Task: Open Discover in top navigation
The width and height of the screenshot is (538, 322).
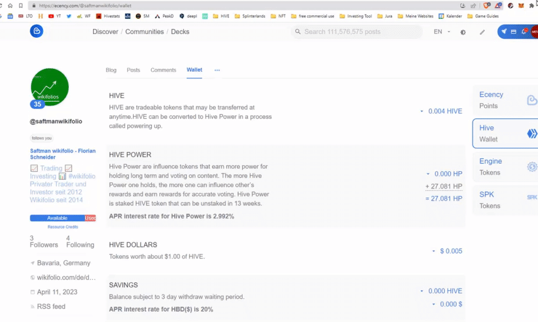Action: point(105,32)
